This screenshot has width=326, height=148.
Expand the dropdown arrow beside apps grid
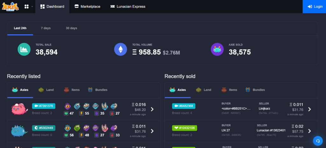[32, 7]
